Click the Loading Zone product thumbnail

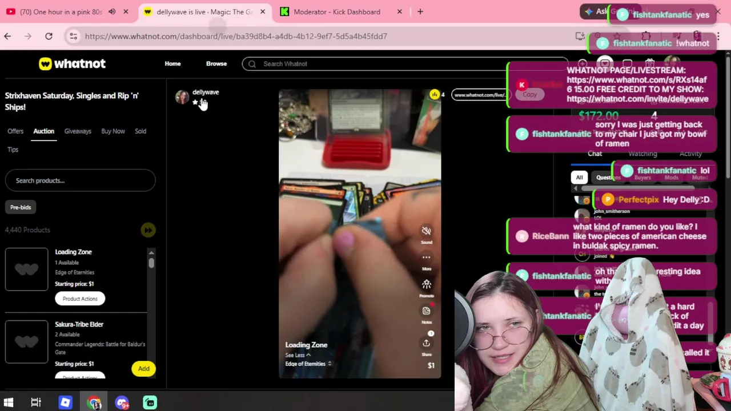pos(27,269)
